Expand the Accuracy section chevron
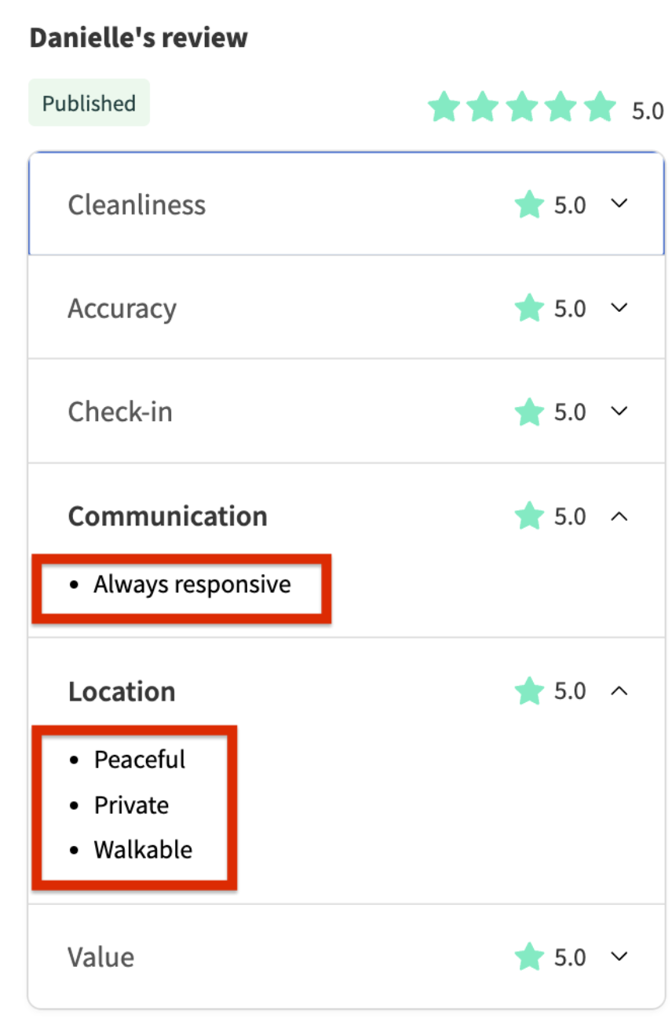Viewport: 672px width, 1018px height. tap(619, 307)
